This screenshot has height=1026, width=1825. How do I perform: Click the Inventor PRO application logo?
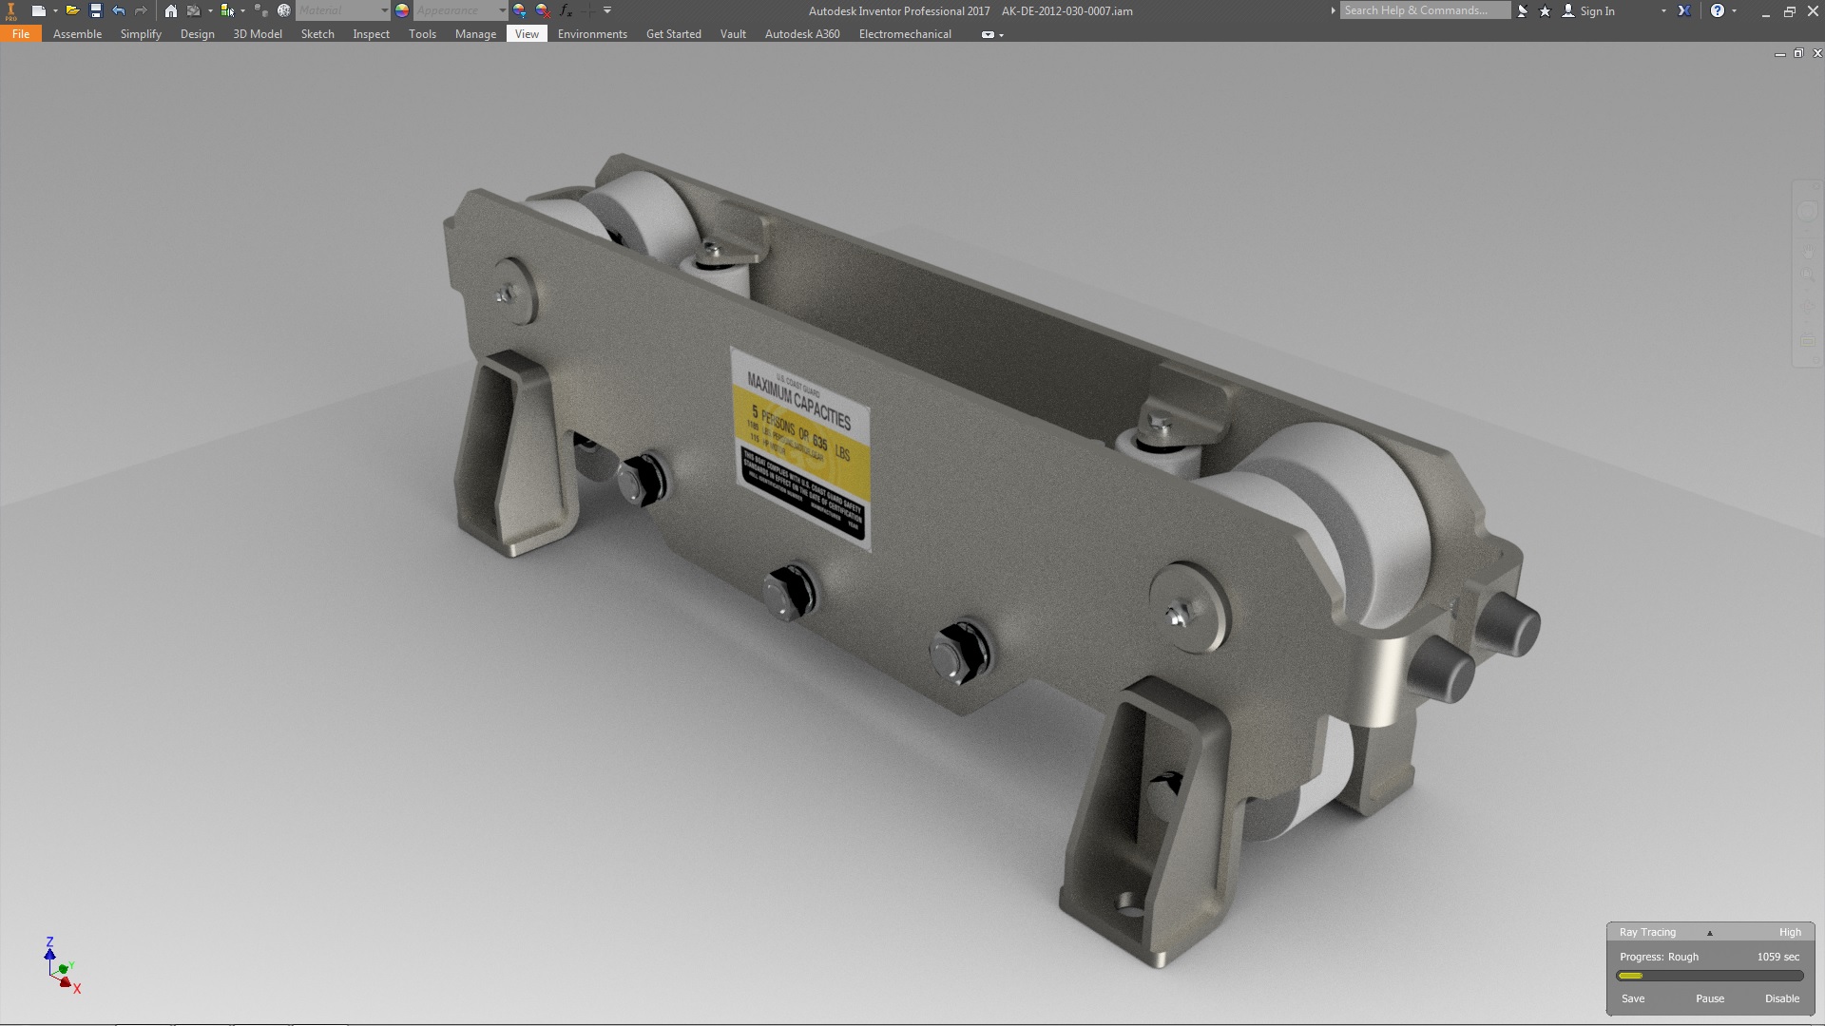tap(11, 10)
